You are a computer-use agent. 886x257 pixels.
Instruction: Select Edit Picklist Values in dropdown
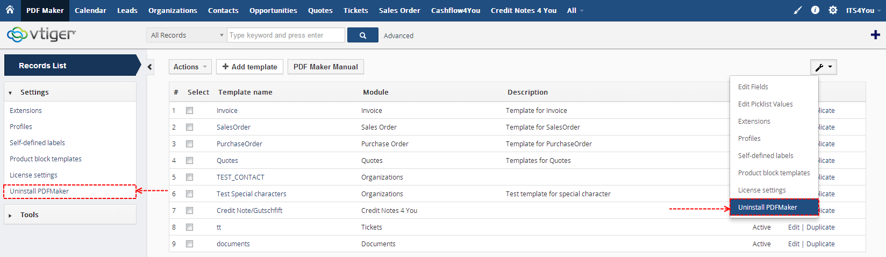[774, 104]
